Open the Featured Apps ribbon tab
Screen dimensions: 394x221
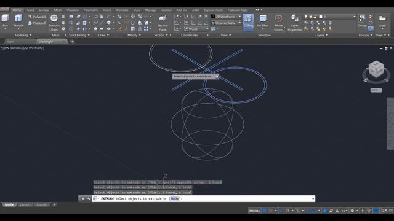coord(238,10)
